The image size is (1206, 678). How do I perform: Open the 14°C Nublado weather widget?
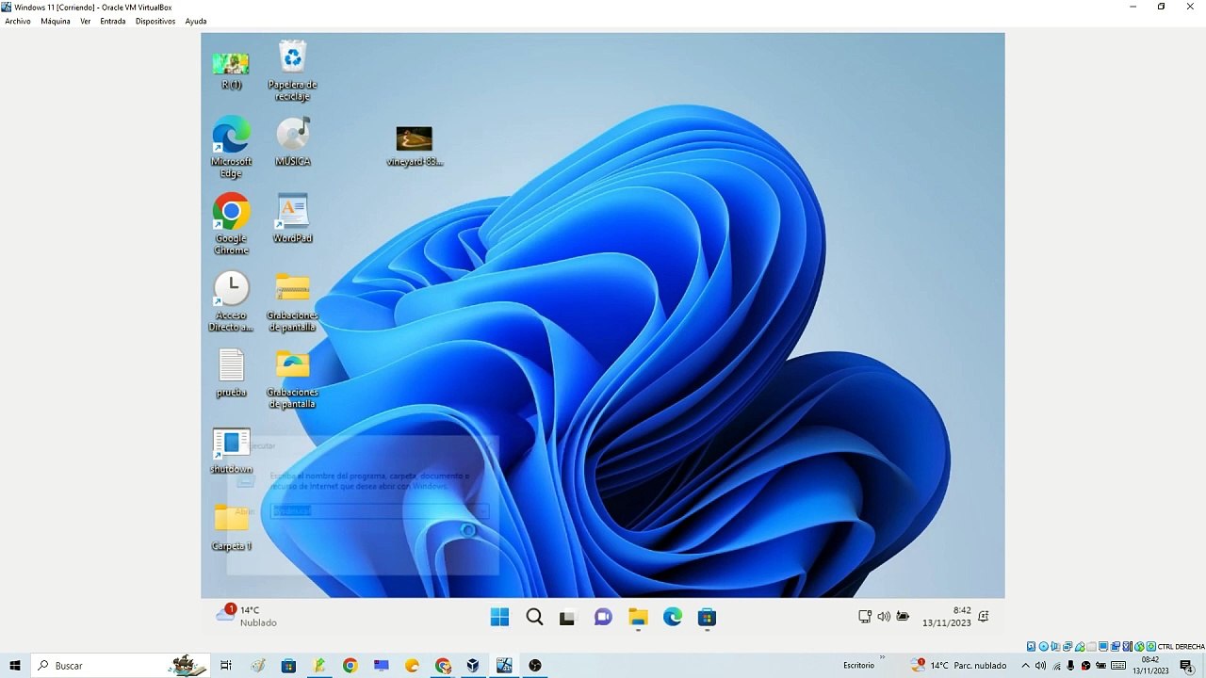tap(247, 616)
